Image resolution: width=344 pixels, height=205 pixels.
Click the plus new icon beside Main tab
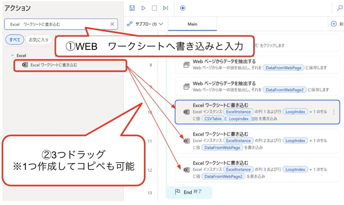point(334,24)
